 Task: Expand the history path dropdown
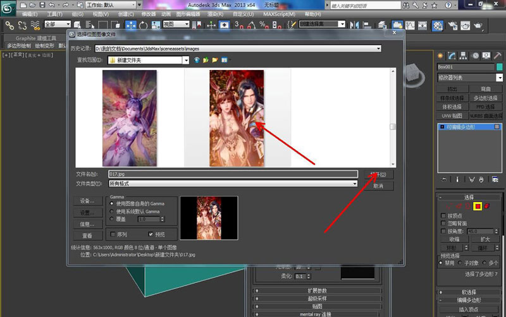click(378, 48)
